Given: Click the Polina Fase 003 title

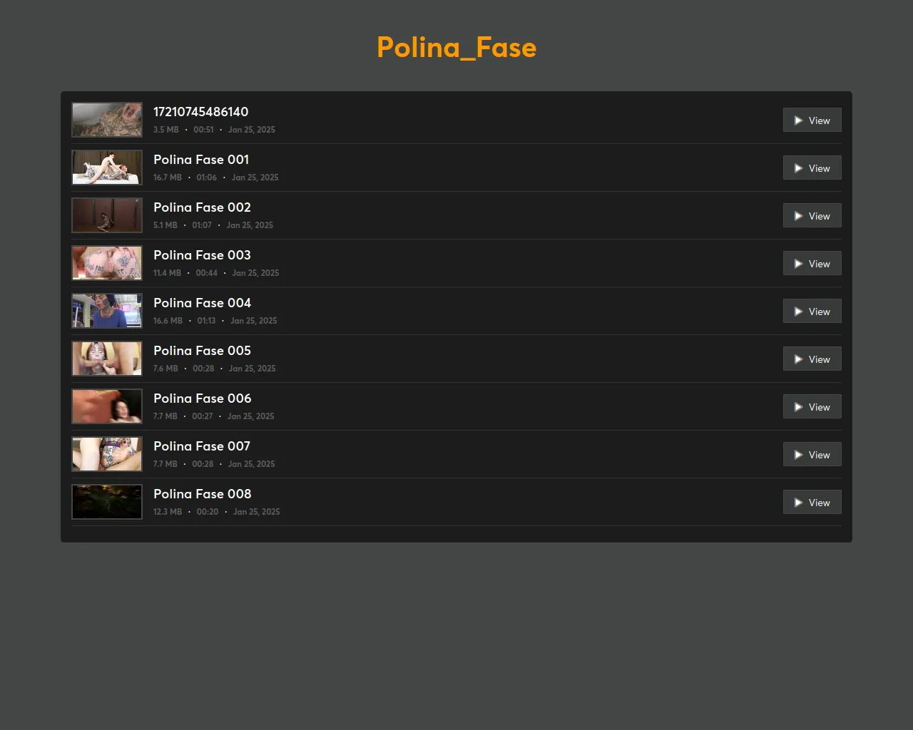Looking at the screenshot, I should point(202,255).
